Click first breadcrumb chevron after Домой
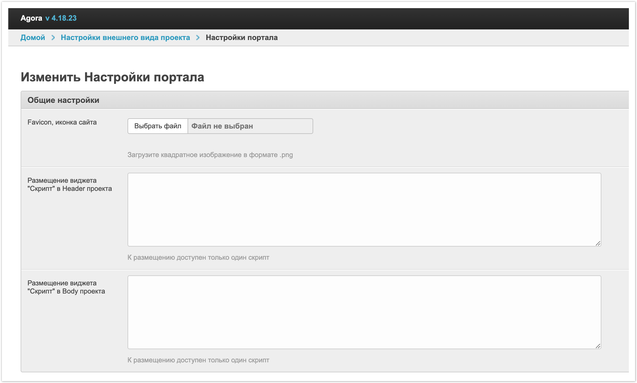 pos(53,38)
